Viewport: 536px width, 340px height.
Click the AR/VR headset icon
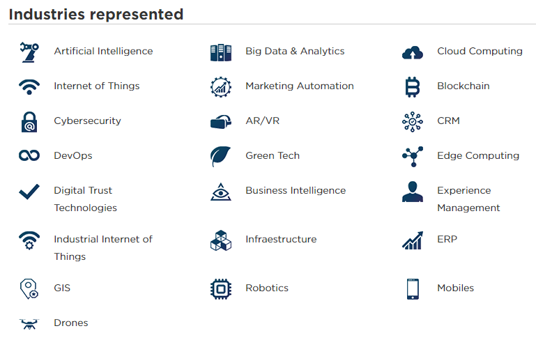point(221,122)
